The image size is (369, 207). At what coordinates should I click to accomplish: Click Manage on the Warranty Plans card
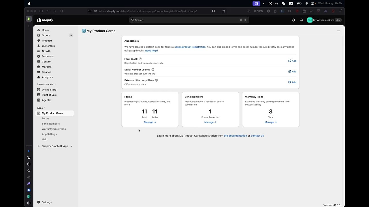coord(271,122)
